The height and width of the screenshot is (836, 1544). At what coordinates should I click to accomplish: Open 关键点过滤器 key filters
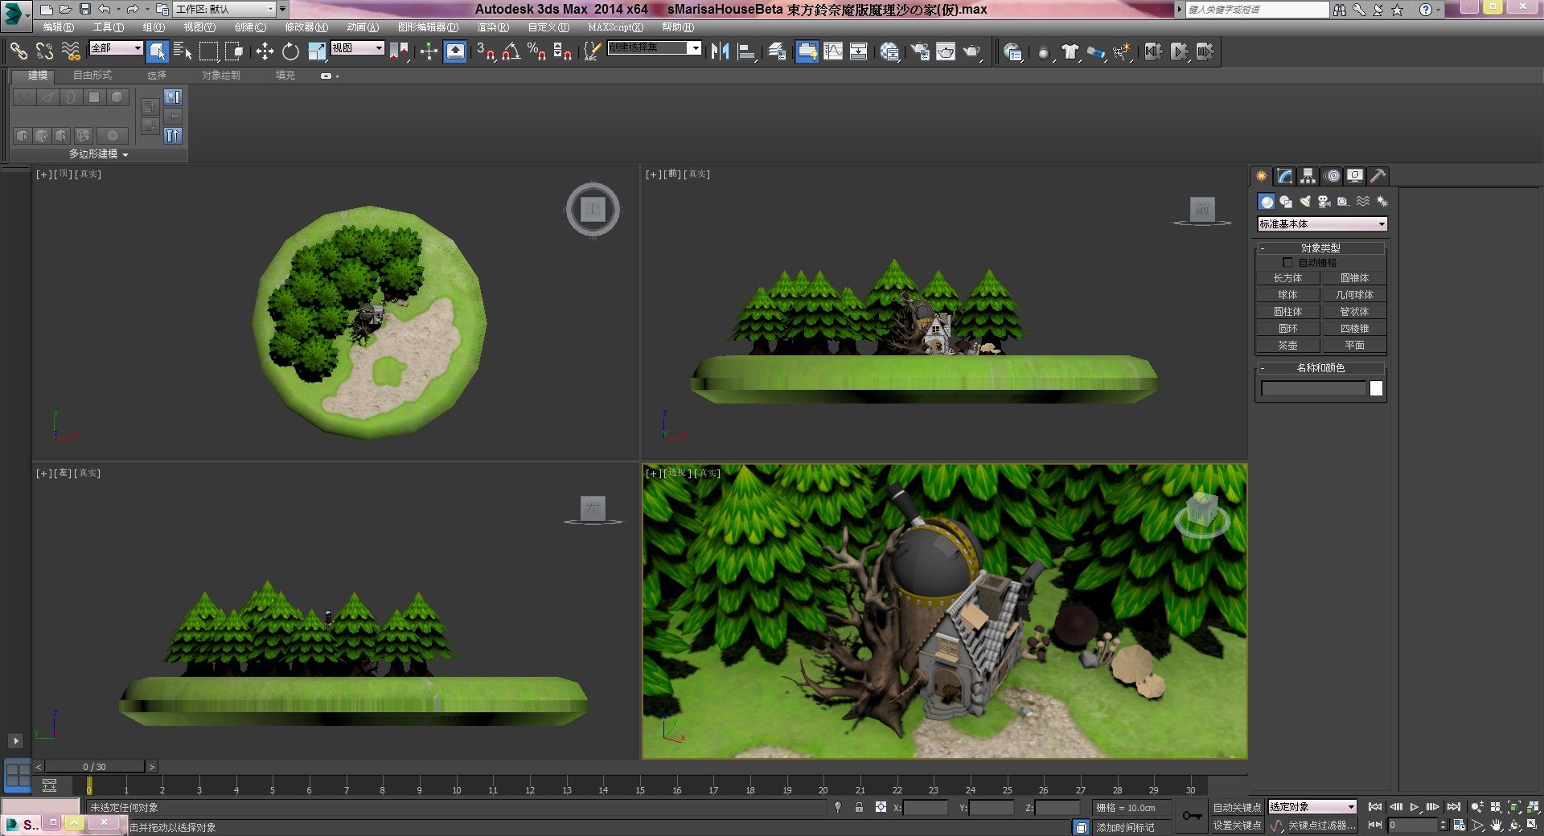coord(1321,826)
